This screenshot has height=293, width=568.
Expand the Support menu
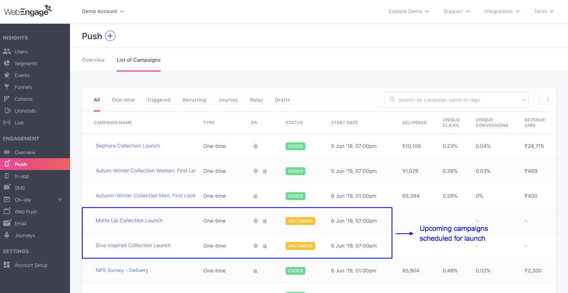coord(456,11)
